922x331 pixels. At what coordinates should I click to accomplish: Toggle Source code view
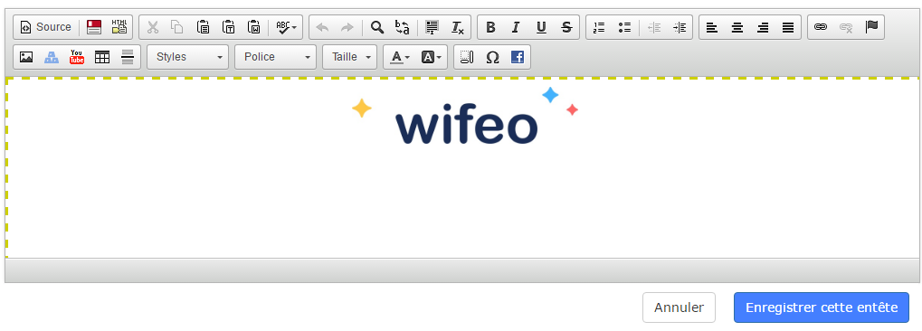pos(45,27)
